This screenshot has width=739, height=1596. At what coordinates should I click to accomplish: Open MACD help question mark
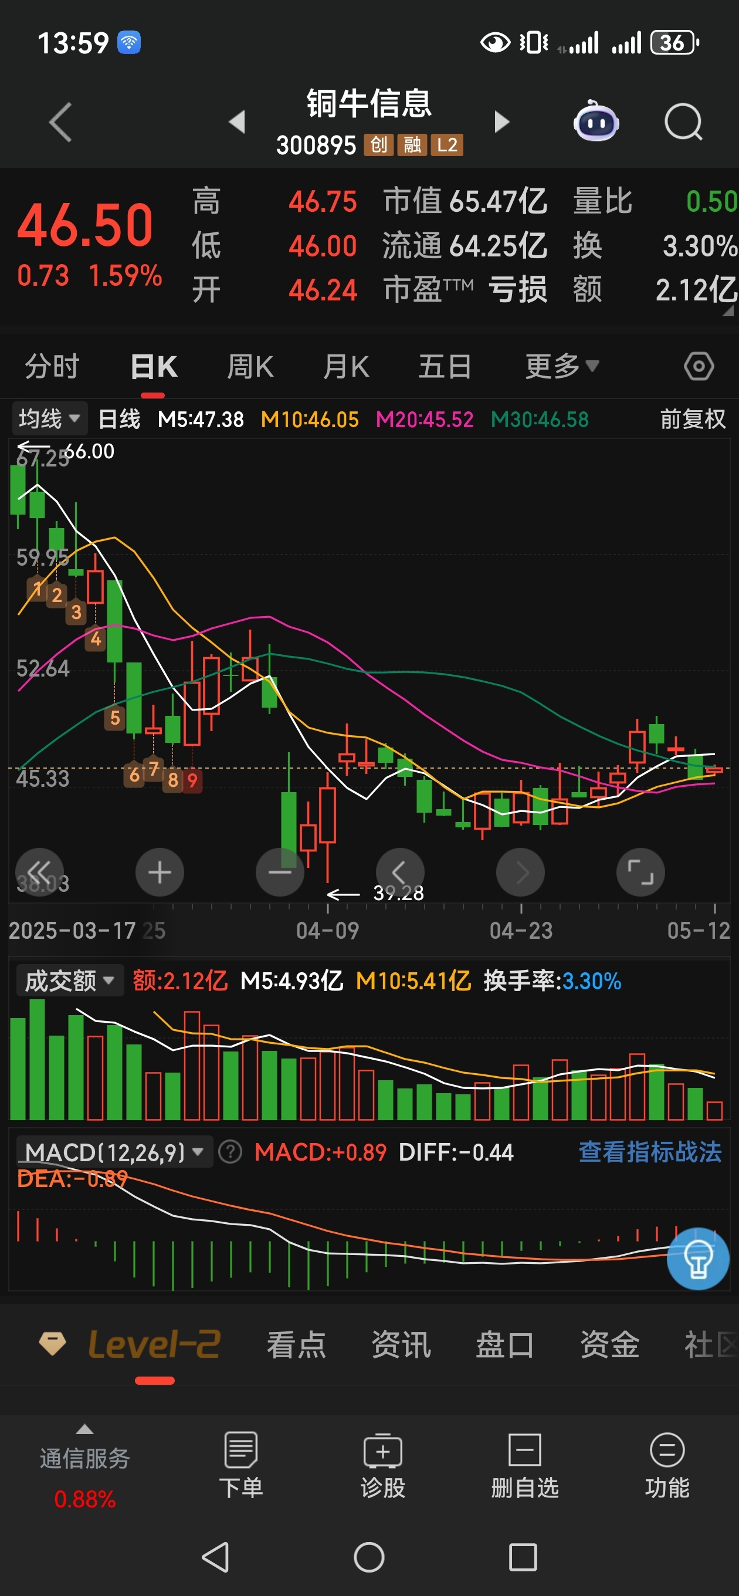(230, 1152)
